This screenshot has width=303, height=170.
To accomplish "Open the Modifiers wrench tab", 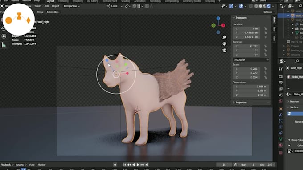I will [x=281, y=115].
